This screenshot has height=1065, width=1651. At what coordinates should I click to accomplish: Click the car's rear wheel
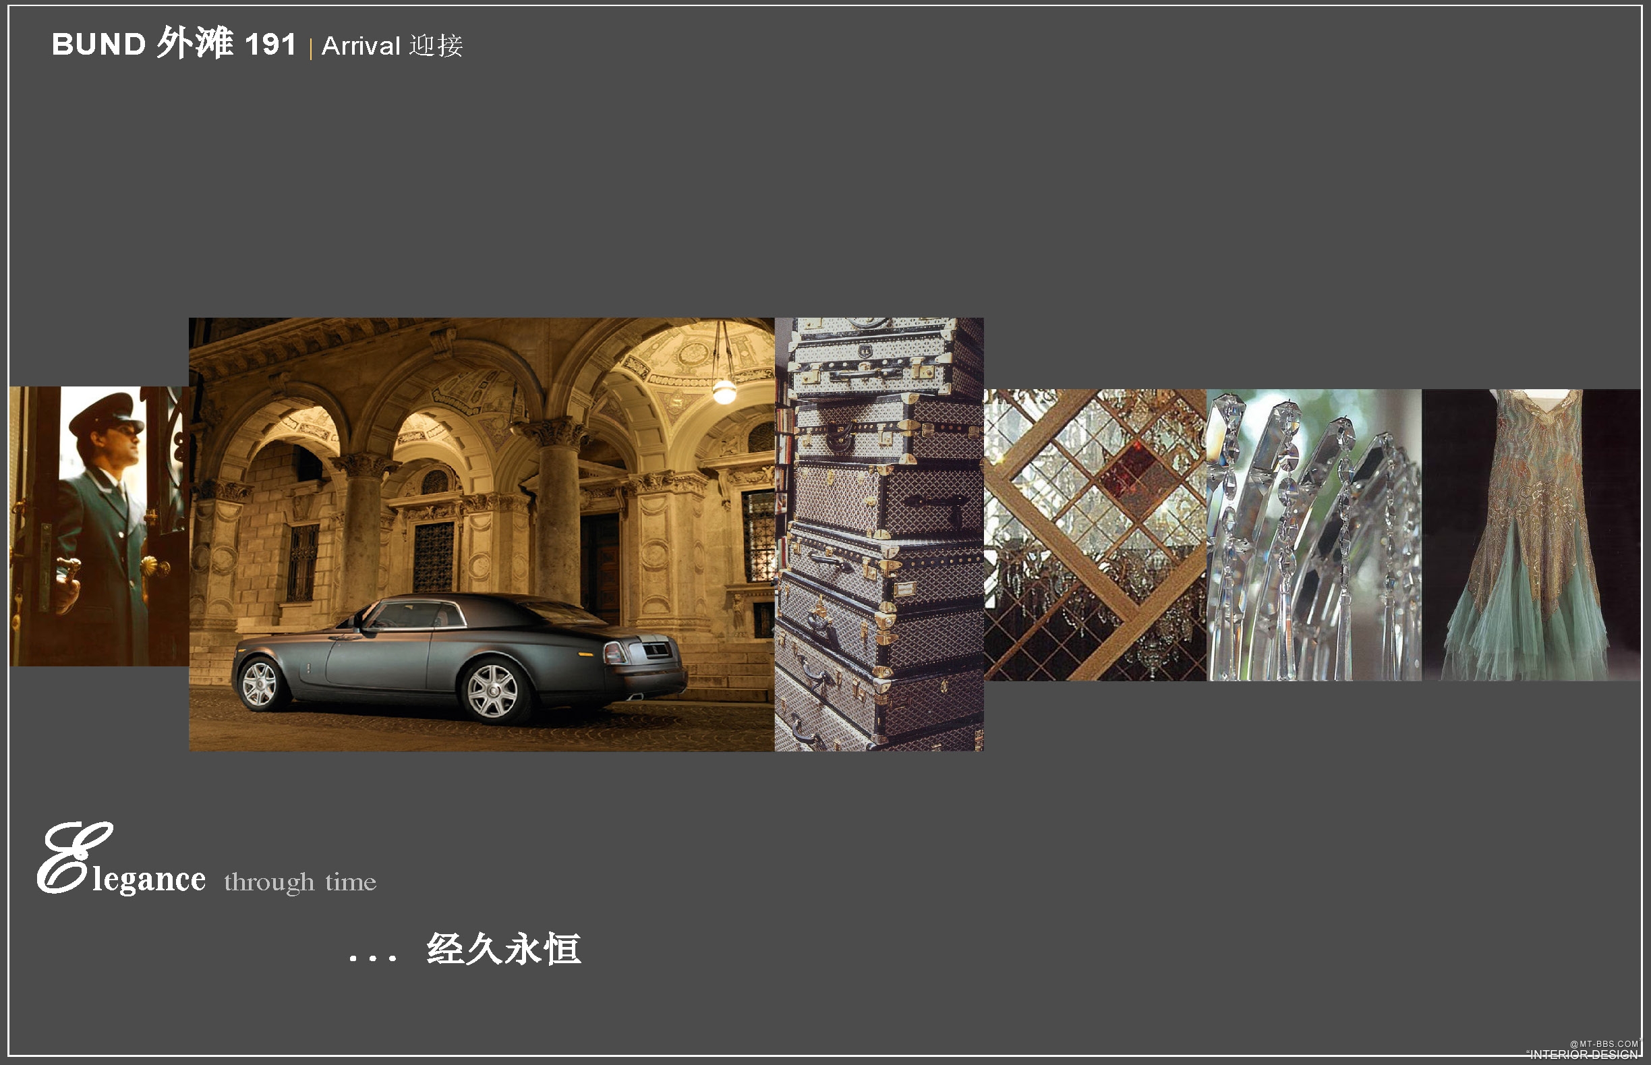point(492,690)
